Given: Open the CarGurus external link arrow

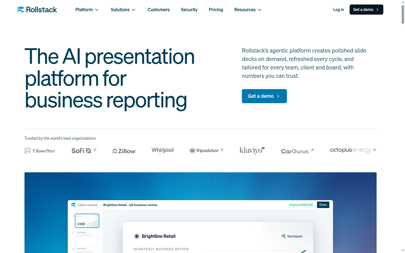Looking at the screenshot, I should [x=312, y=150].
